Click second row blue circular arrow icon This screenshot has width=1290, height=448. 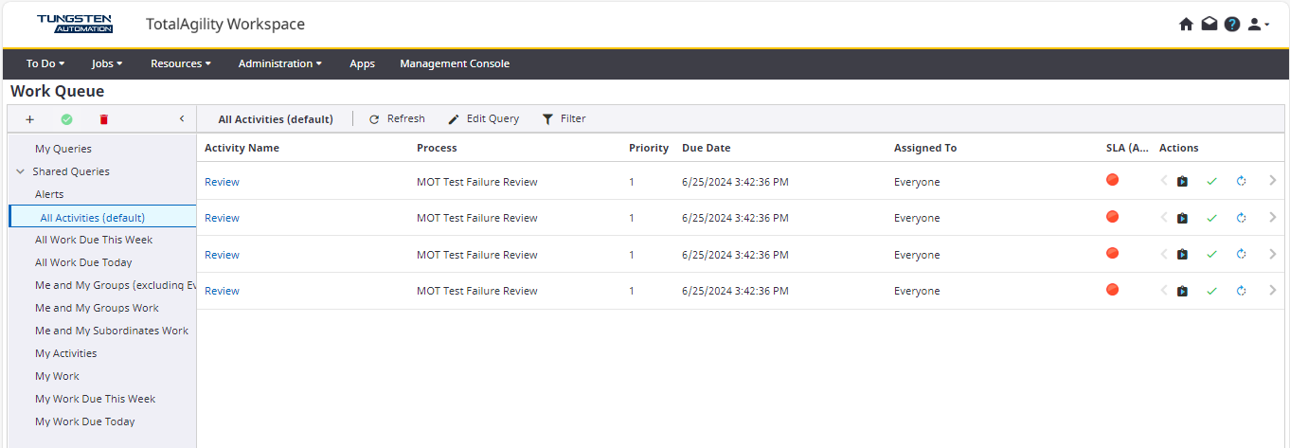pos(1241,218)
